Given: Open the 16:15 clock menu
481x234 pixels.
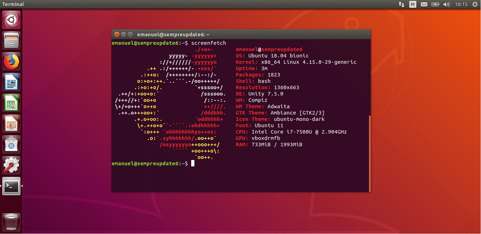Looking at the screenshot, I should point(461,4).
